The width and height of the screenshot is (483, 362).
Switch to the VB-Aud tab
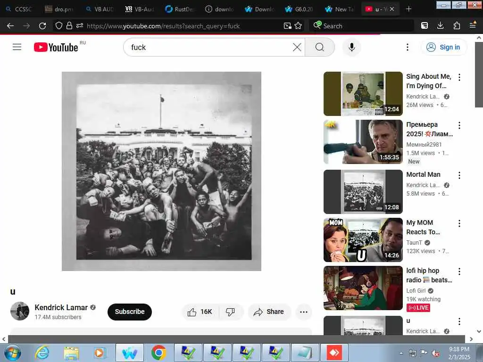click(x=140, y=9)
